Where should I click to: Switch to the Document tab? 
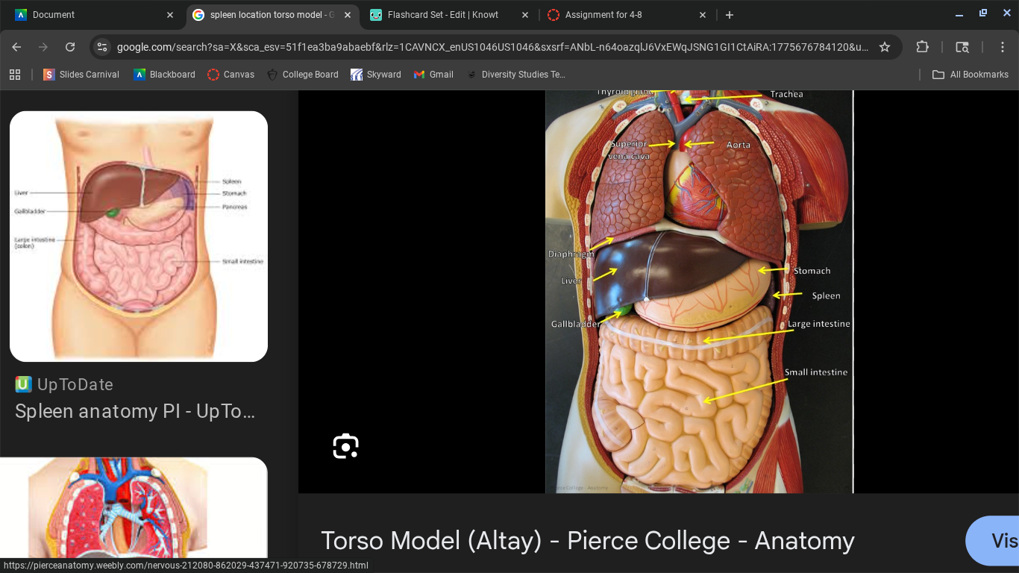(94, 15)
